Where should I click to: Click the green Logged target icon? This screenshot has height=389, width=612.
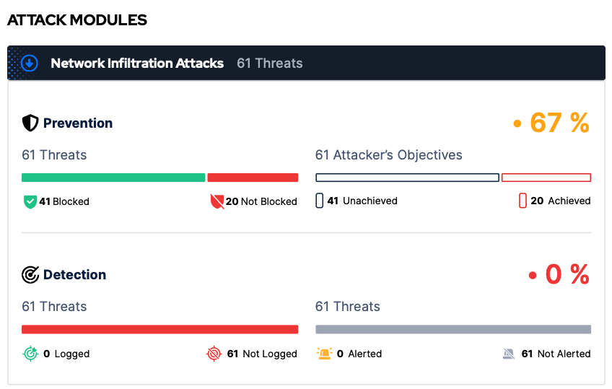coord(30,354)
